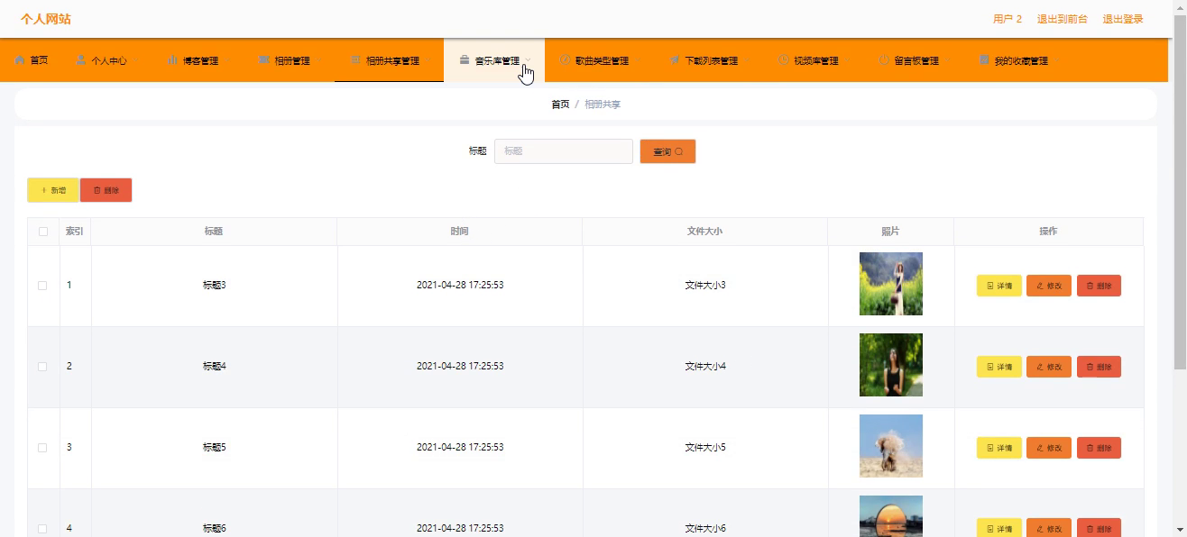The image size is (1187, 537).
Task: Open the 相册共享管理 menu
Action: pyautogui.click(x=389, y=60)
